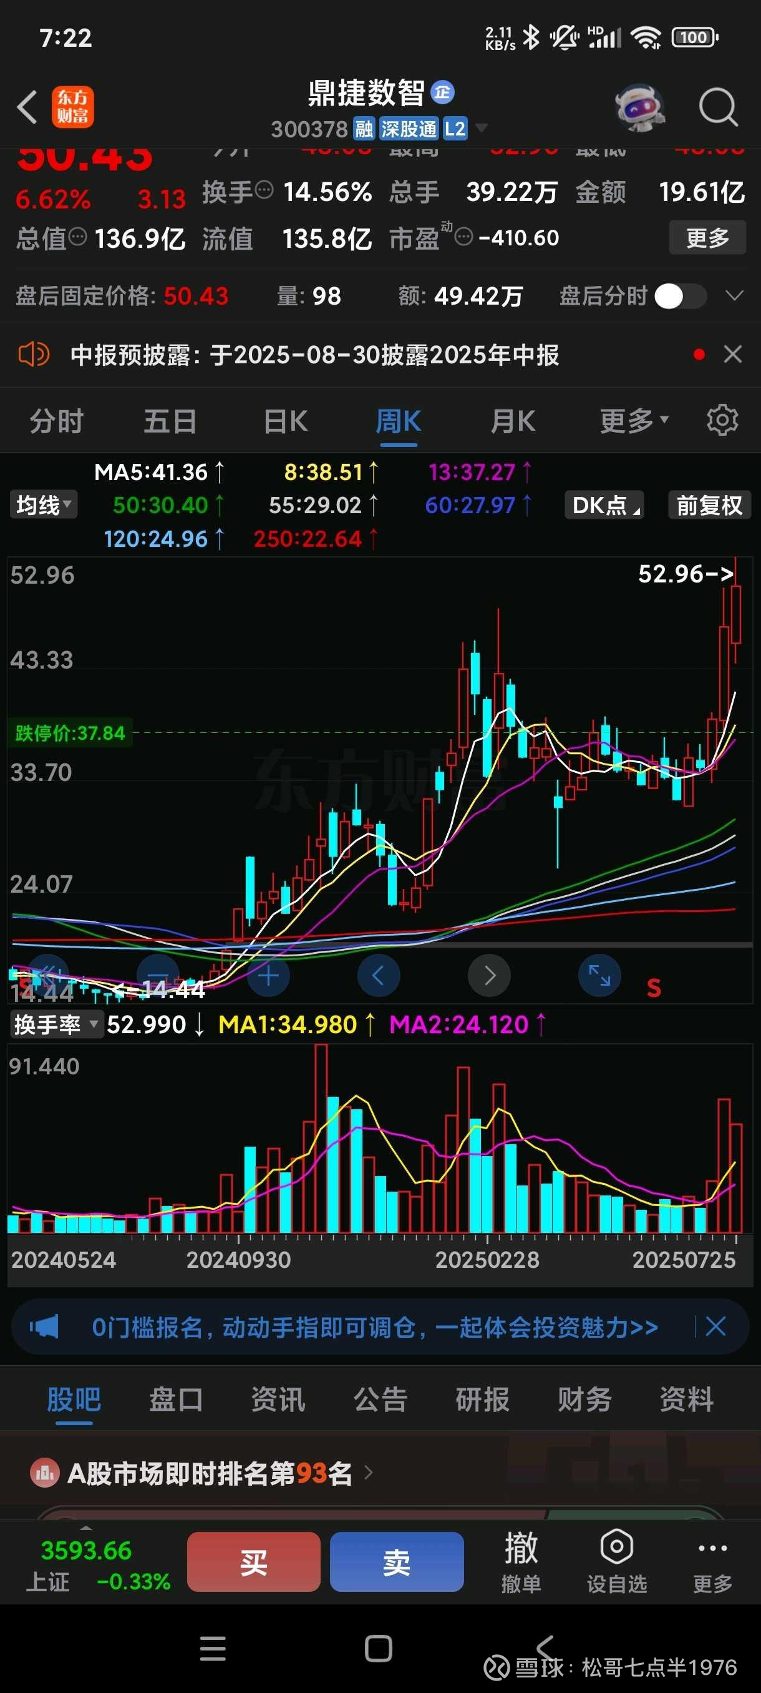Open the 换手率 sub-indicator dropdown

57,1024
